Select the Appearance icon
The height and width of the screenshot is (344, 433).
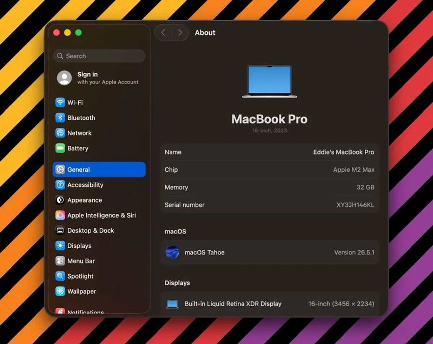click(60, 200)
